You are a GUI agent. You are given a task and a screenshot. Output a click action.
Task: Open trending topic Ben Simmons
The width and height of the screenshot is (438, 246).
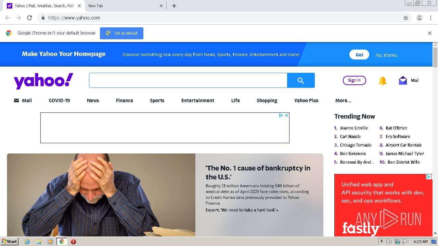(x=353, y=153)
